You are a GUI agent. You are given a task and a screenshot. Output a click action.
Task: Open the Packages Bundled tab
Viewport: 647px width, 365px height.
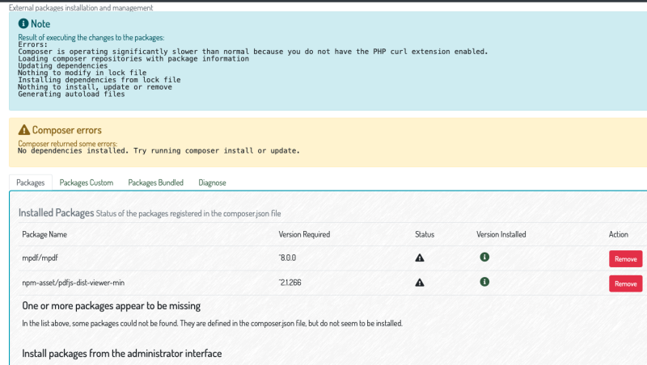(x=155, y=182)
